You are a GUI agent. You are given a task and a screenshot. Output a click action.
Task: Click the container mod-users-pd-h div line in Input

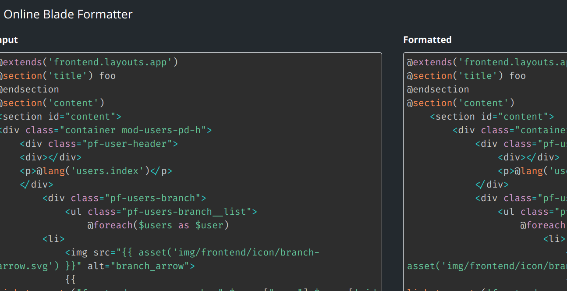click(x=105, y=130)
